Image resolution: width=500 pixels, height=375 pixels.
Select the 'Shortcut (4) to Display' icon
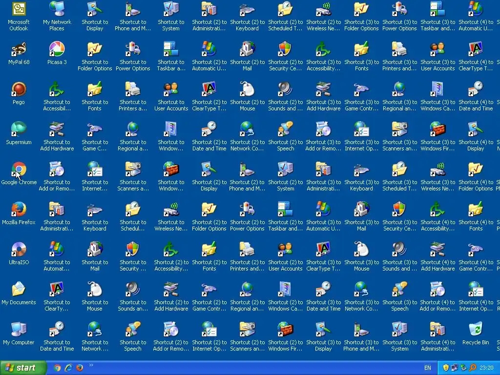point(476,129)
